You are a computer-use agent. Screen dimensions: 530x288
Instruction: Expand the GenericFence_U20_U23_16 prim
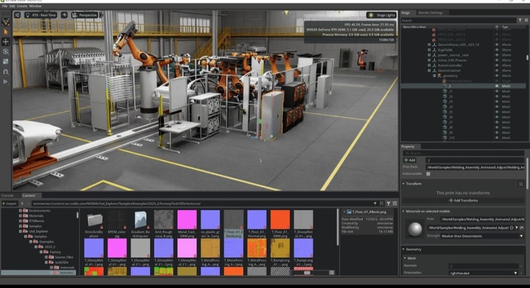click(429, 45)
